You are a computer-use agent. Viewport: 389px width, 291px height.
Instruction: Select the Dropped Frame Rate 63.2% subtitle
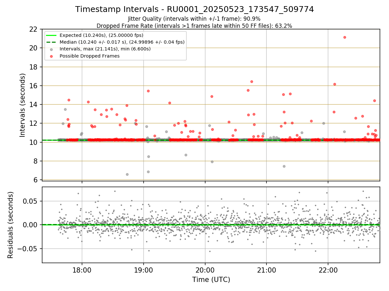[194, 26]
